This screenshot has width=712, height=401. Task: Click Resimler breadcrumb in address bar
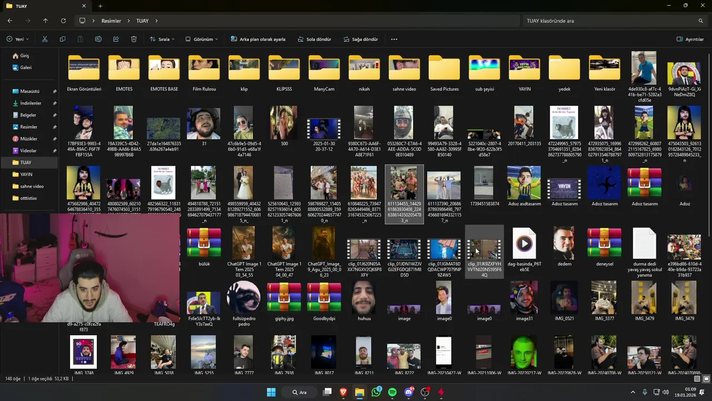[111, 21]
